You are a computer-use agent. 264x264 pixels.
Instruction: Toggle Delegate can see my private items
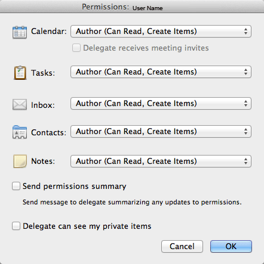[16, 226]
